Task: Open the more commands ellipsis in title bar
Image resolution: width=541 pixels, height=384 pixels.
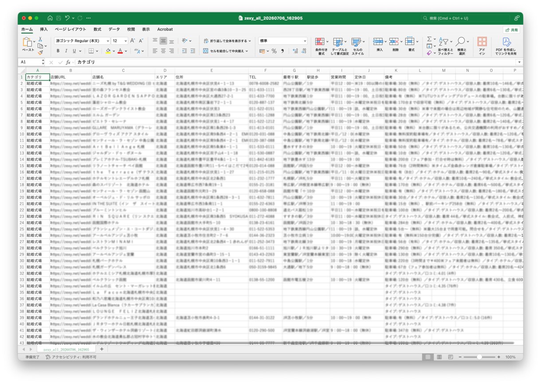Action: coord(89,18)
